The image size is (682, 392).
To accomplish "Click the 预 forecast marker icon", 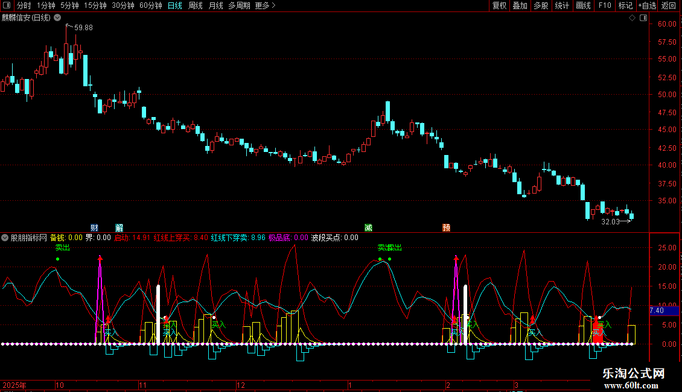I will 446,227.
